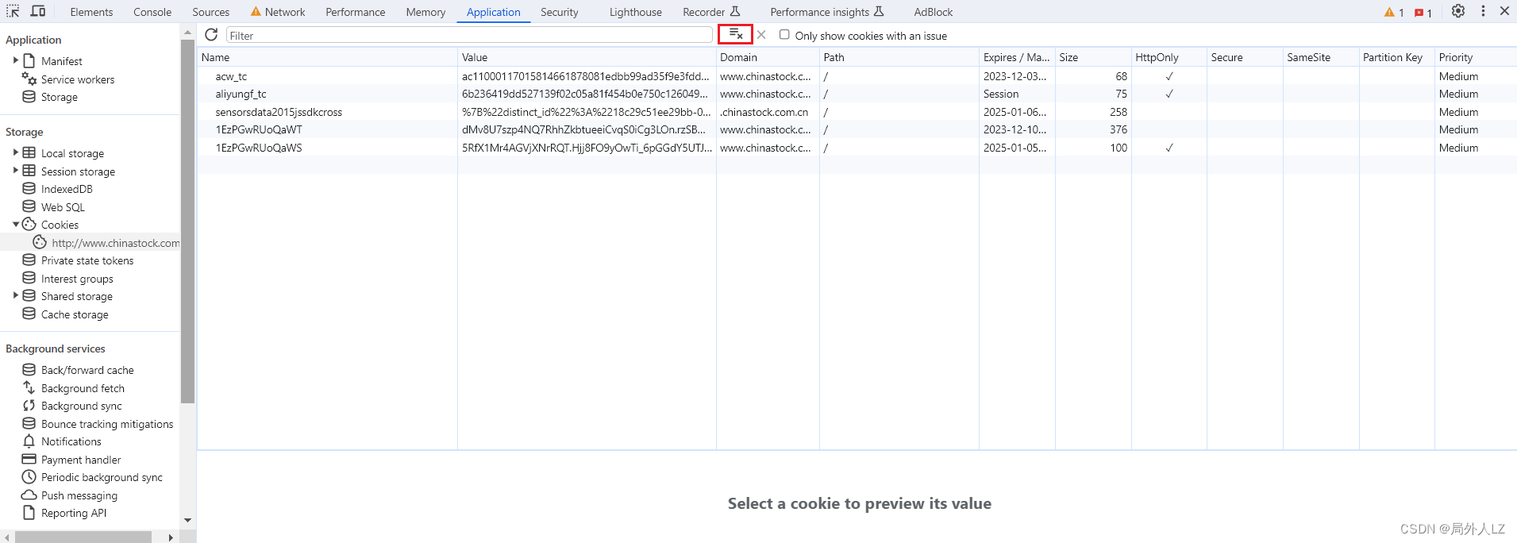Expand the Shared storage node

pos(15,295)
